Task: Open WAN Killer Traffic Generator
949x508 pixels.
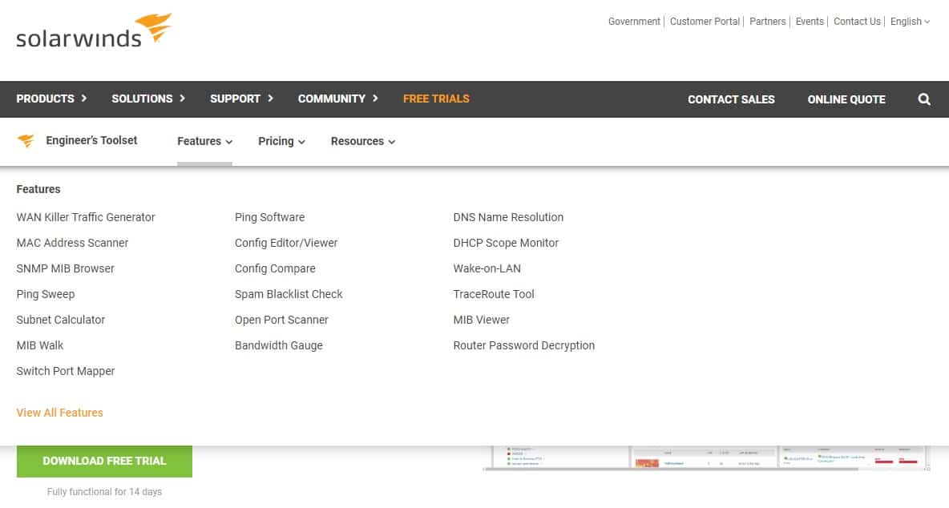Action: click(x=85, y=217)
